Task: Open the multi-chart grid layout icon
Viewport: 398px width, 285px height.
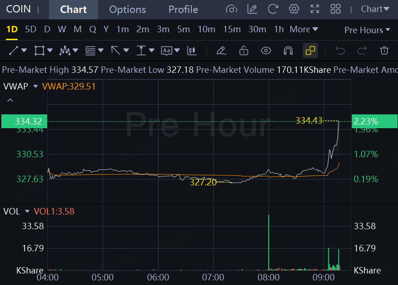Action: [335, 9]
